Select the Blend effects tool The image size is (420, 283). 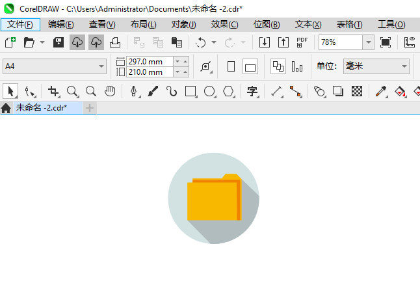pyautogui.click(x=319, y=91)
